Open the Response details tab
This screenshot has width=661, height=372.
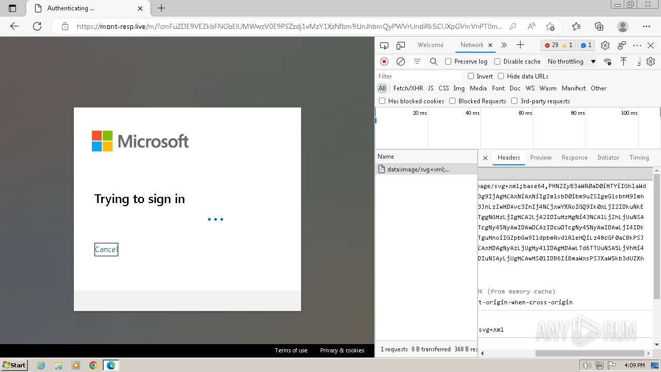click(574, 158)
